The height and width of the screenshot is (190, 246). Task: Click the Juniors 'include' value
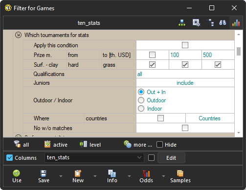[x=185, y=83]
